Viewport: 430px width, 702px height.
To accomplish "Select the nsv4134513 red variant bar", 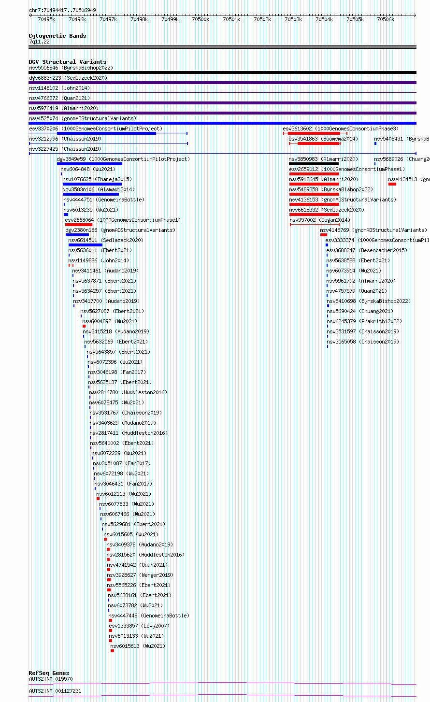I will (392, 184).
